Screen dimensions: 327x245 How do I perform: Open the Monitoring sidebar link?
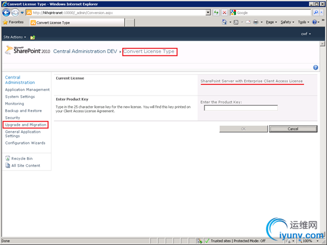(x=14, y=104)
